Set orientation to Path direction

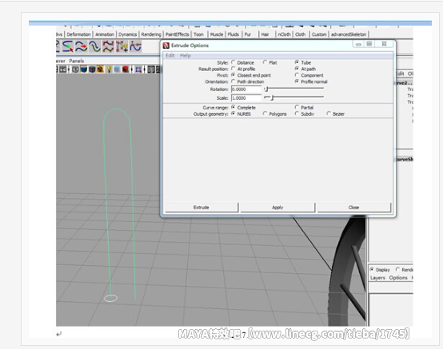tap(233, 81)
